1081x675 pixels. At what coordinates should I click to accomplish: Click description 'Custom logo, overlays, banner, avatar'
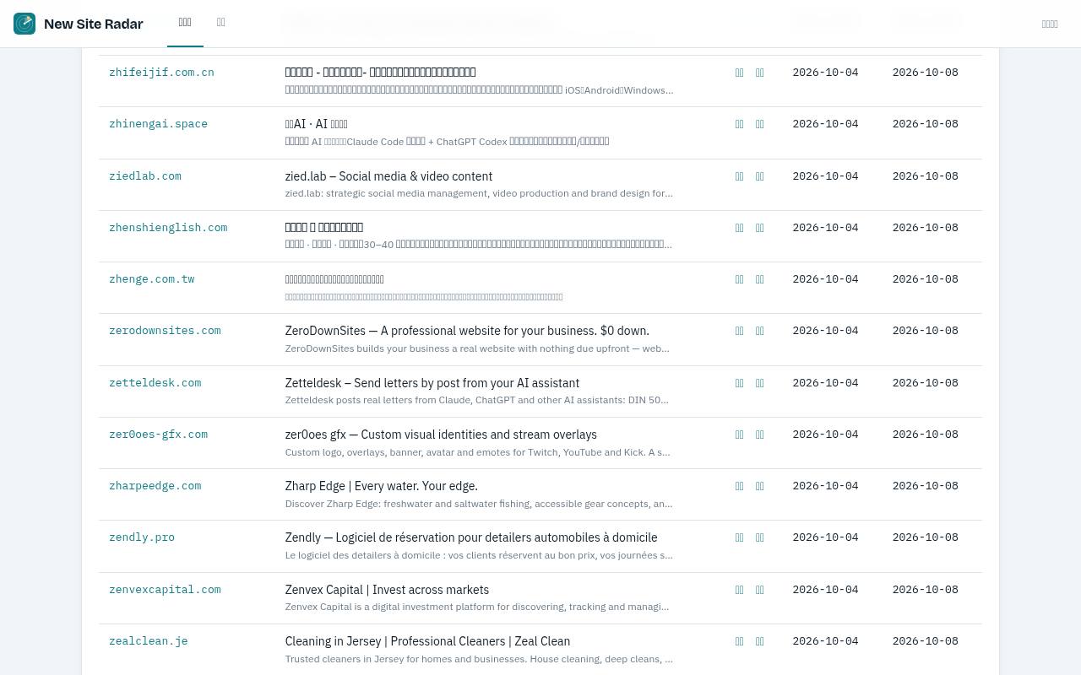[x=478, y=452]
